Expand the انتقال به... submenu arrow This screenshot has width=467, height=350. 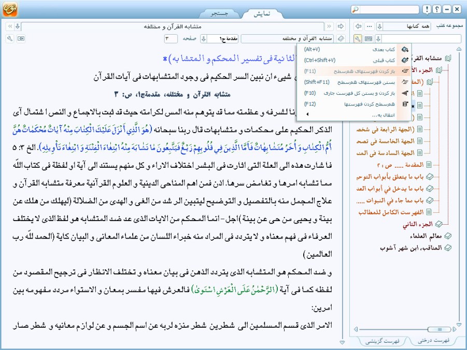307,114
